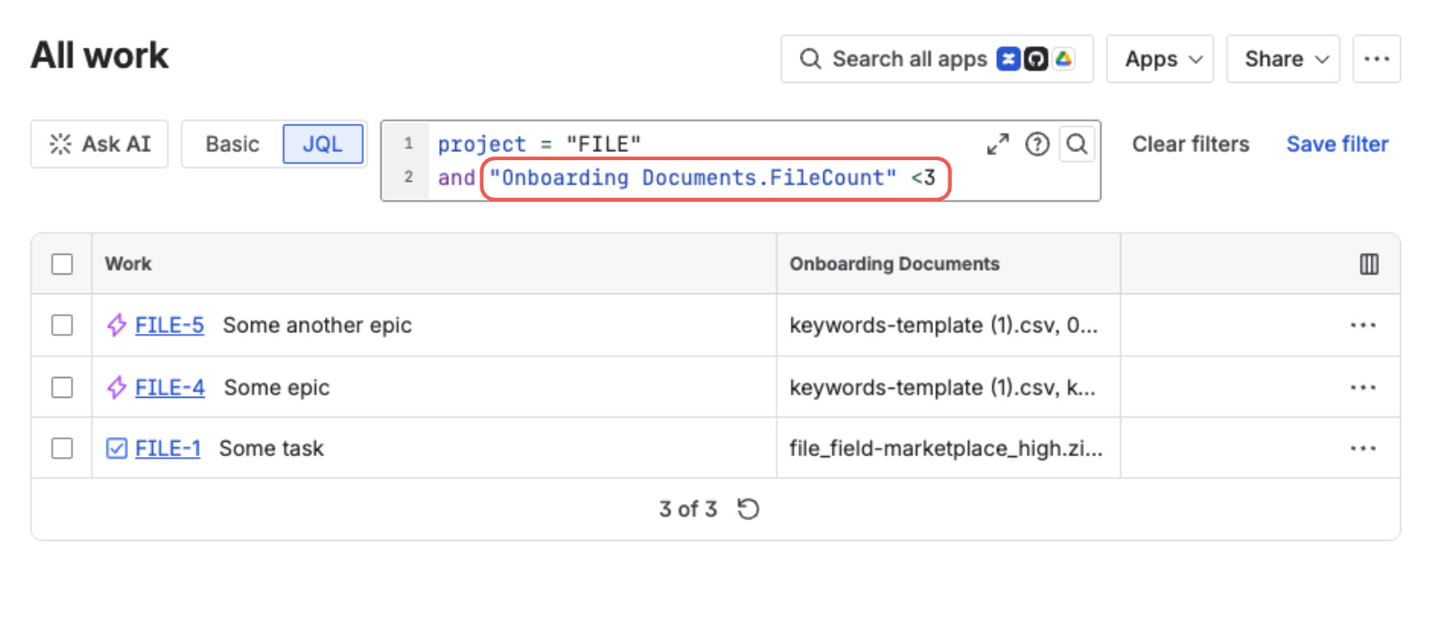Open the FILE-4 issue link
The width and height of the screenshot is (1437, 629).
click(x=170, y=387)
